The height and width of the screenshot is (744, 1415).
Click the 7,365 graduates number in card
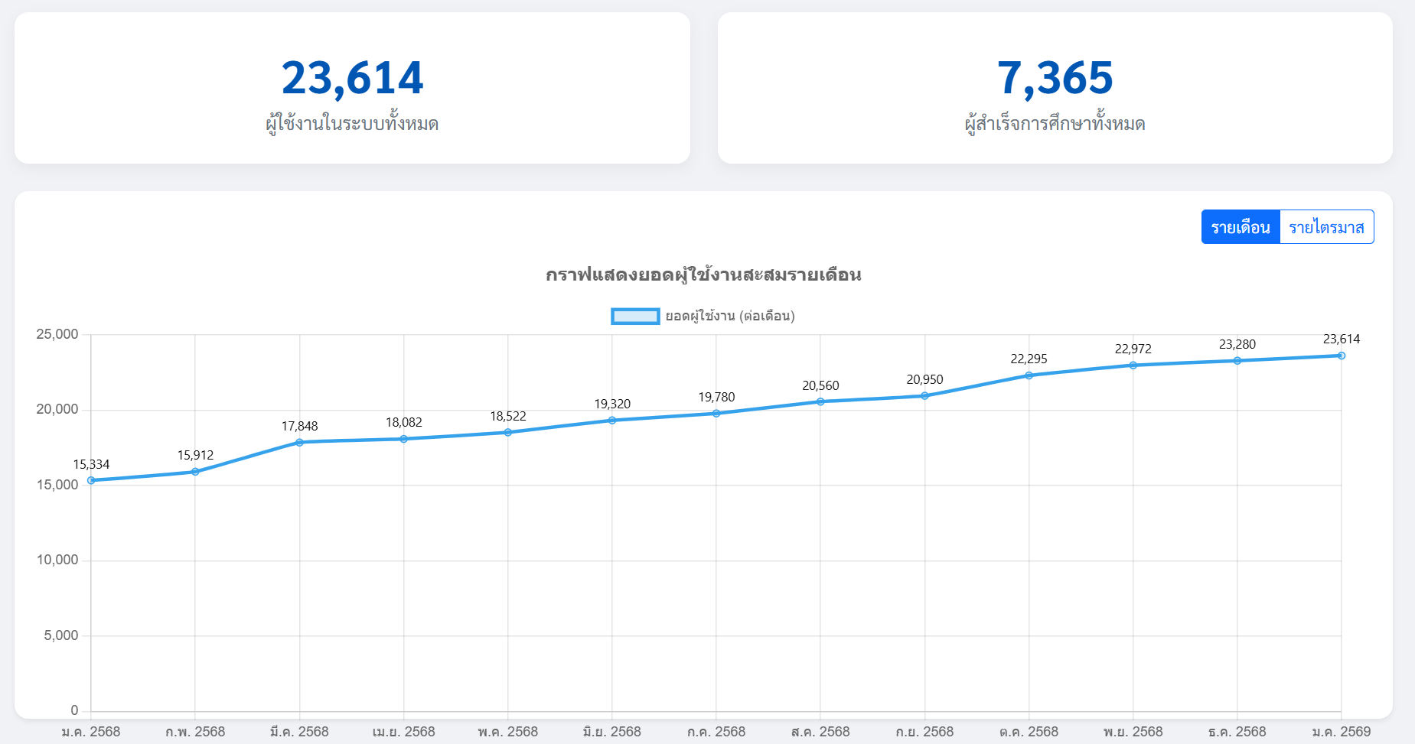click(x=1055, y=78)
